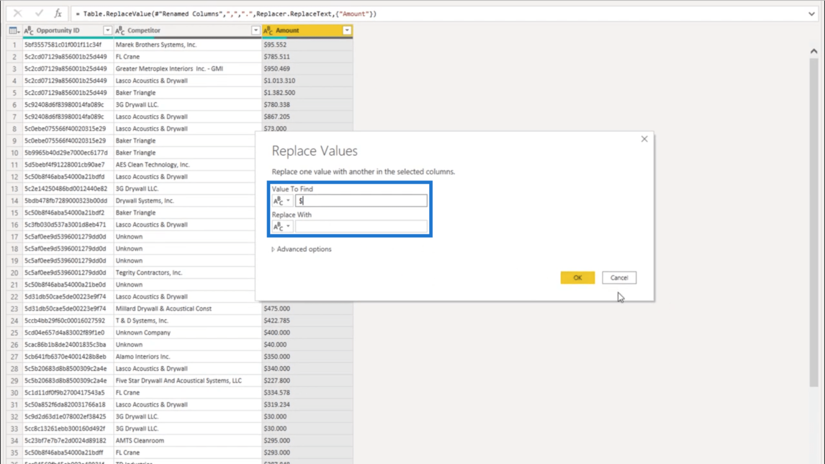The image size is (825, 464).
Task: Click the Opportunity ID column data type icon
Action: 29,30
